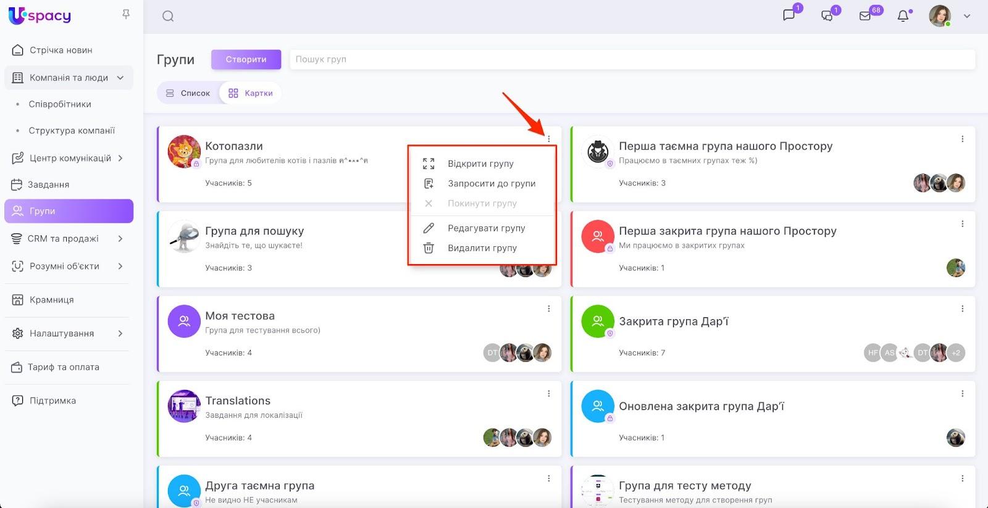Viewport: 988px width, 508px height.
Task: Click the search magnifier icon in header
Action: [x=168, y=16]
